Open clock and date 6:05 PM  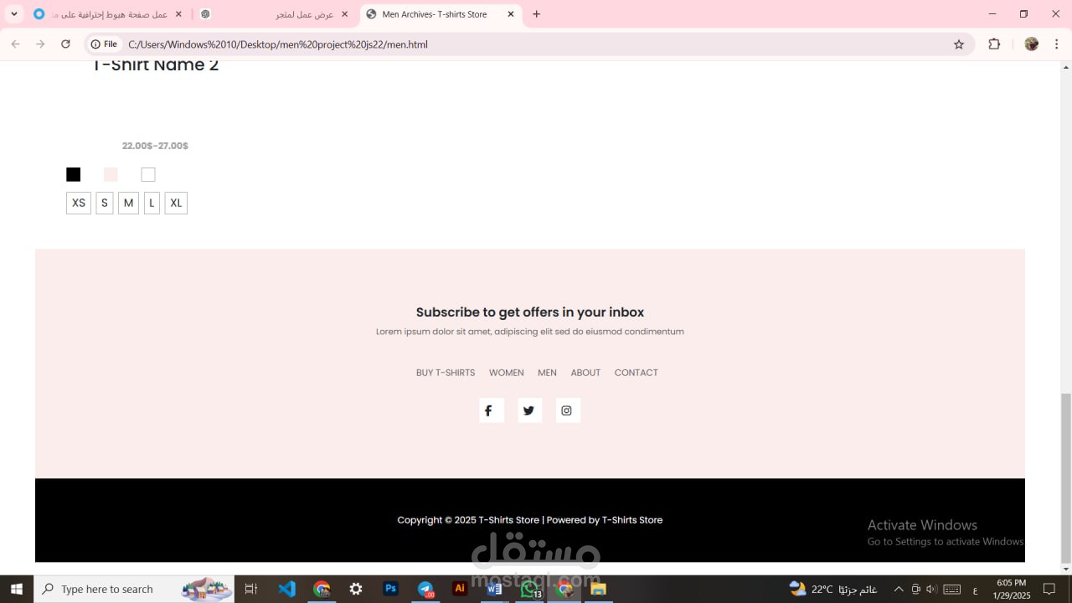(x=1011, y=589)
